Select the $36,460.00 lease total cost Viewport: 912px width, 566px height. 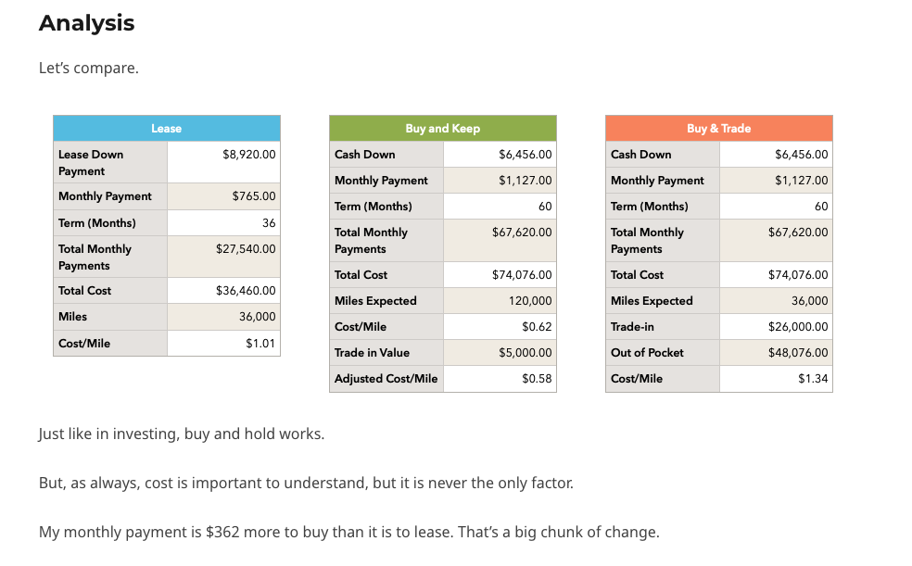tap(246, 291)
